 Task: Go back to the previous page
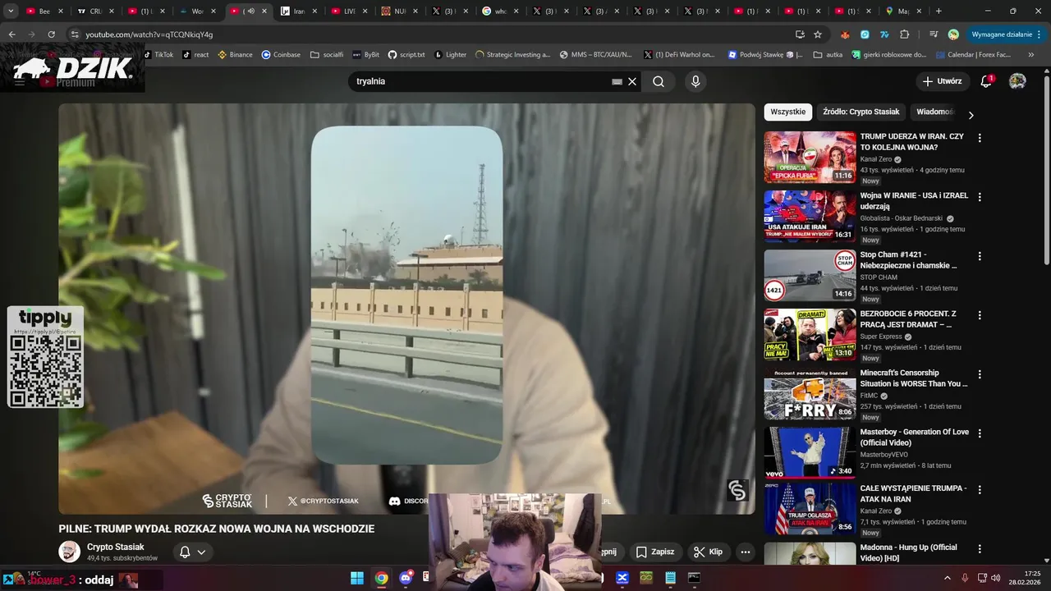[11, 34]
